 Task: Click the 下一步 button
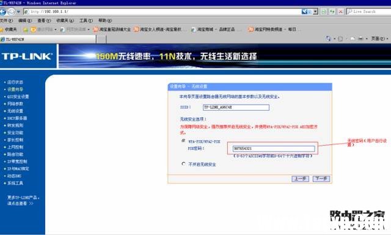(x=321, y=179)
